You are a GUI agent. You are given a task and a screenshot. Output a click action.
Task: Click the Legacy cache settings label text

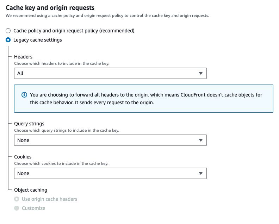pyautogui.click(x=38, y=40)
